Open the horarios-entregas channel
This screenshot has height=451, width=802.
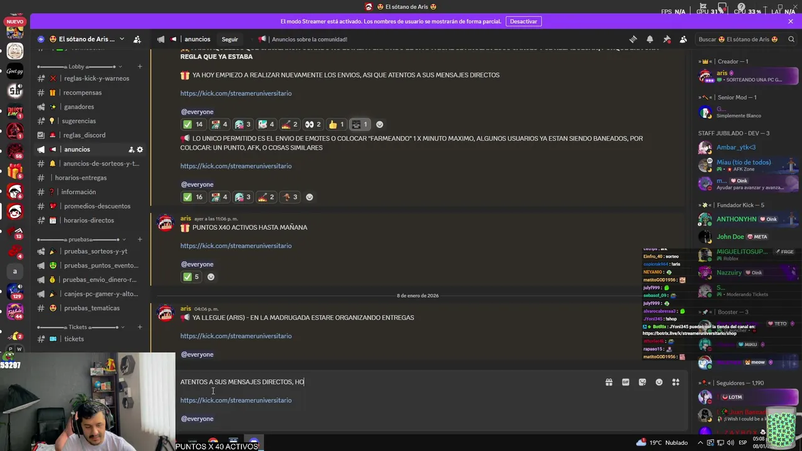pos(90,178)
